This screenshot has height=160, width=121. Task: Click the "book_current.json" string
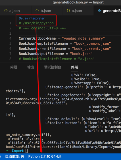[x=91, y=49]
